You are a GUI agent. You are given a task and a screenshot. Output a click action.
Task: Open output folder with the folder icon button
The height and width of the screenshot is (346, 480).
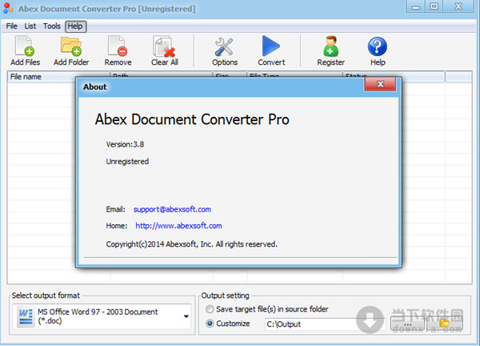point(445,323)
